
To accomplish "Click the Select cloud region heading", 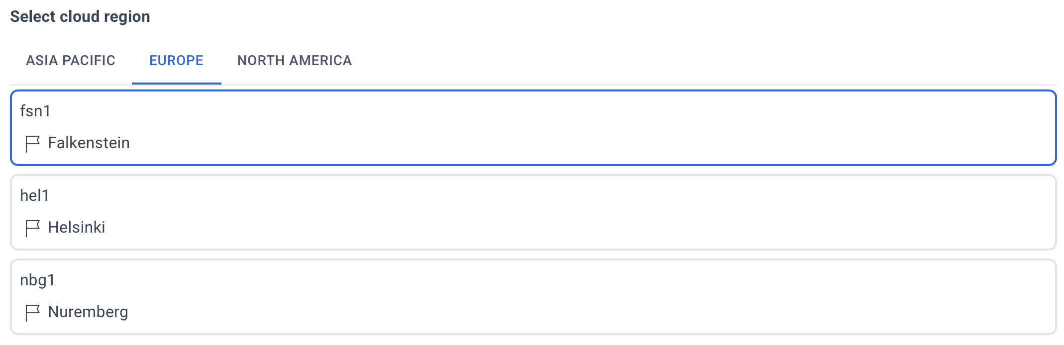I will tap(80, 16).
